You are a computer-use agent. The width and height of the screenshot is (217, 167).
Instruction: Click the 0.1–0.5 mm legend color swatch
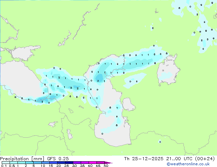[x=6, y=163]
